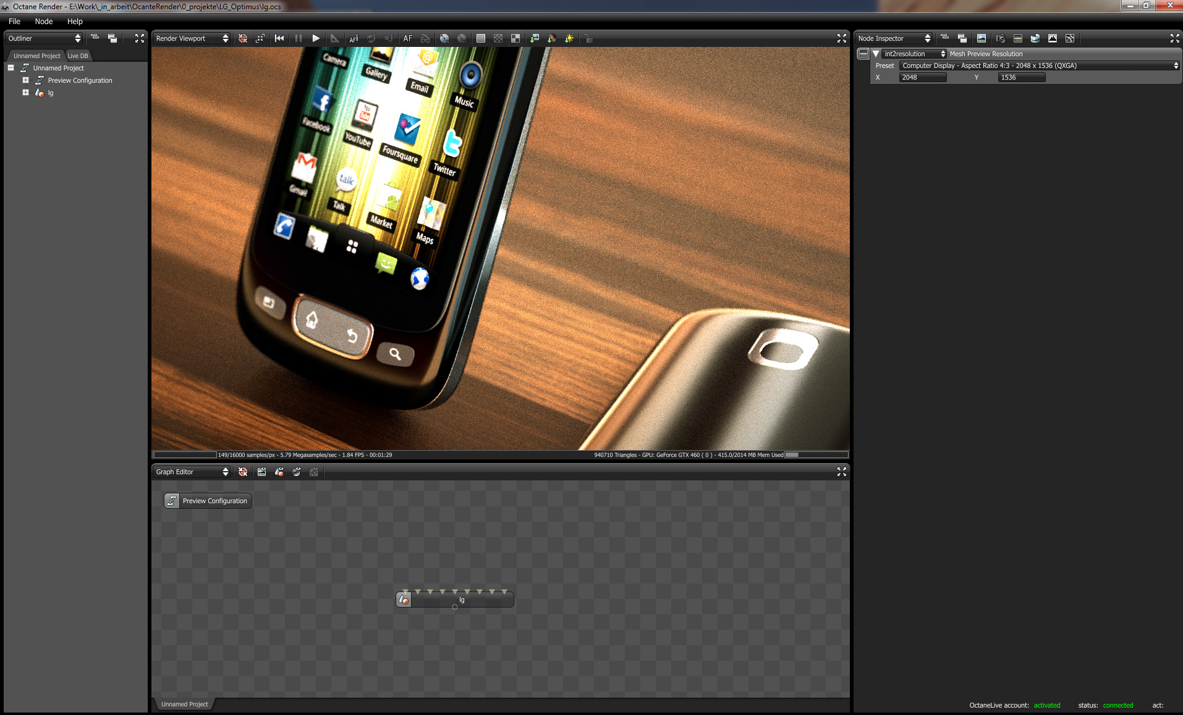Click the camera icon in Node Inspector

(1001, 38)
